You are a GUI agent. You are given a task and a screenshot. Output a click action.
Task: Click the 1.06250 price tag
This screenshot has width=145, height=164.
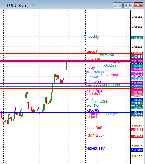[x=137, y=108]
